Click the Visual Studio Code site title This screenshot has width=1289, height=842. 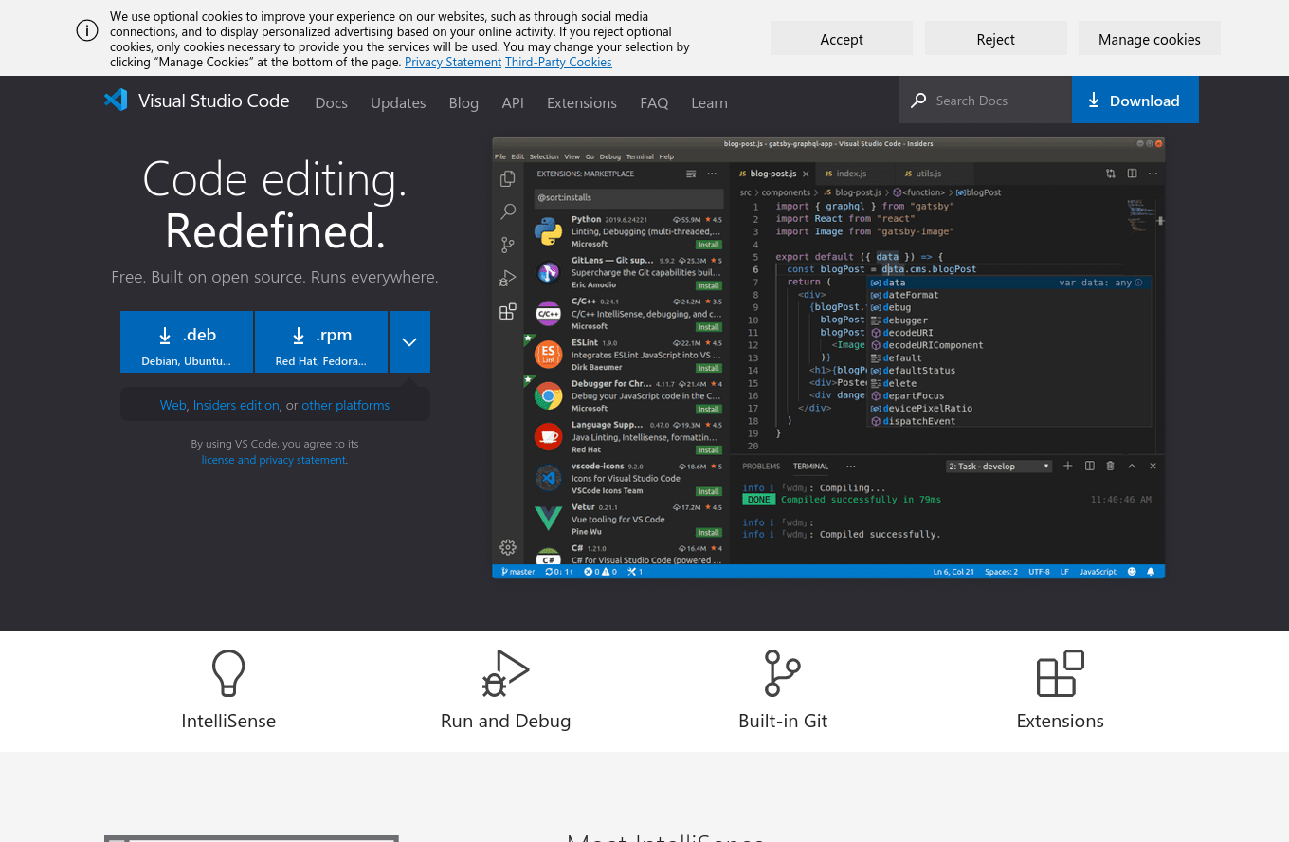tap(214, 101)
